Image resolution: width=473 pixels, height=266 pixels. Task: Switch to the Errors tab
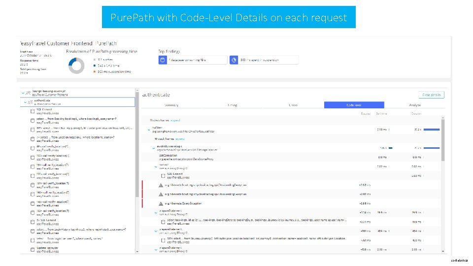pos(293,105)
